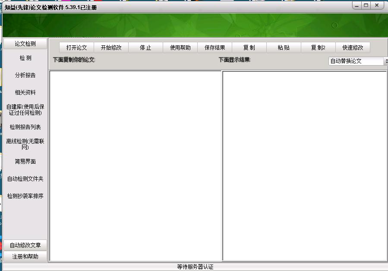This screenshot has width=388, height=271.
Task: Click the 复制 button
Action: pyautogui.click(x=249, y=47)
